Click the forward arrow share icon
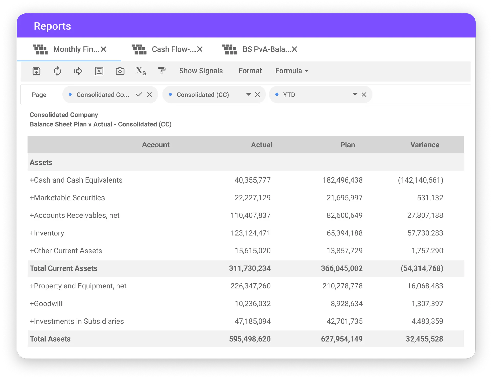492x379 pixels. click(78, 71)
